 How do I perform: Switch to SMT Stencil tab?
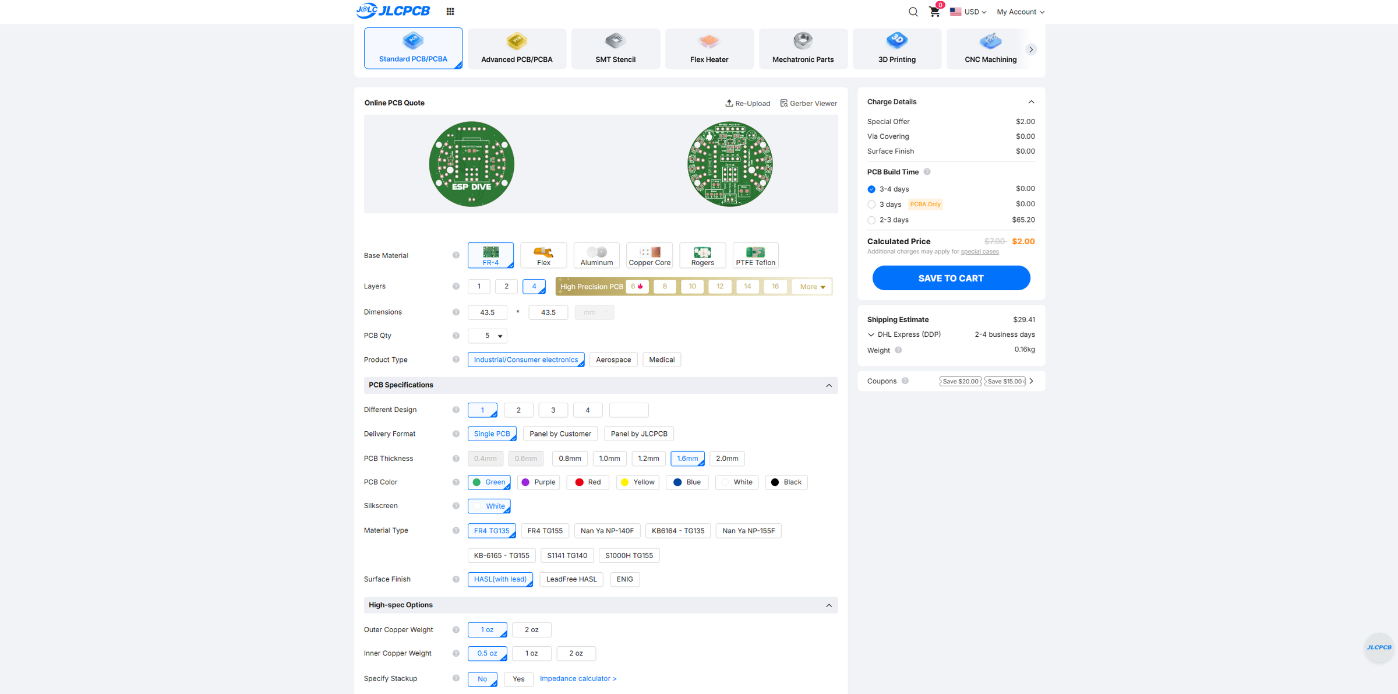(x=615, y=49)
